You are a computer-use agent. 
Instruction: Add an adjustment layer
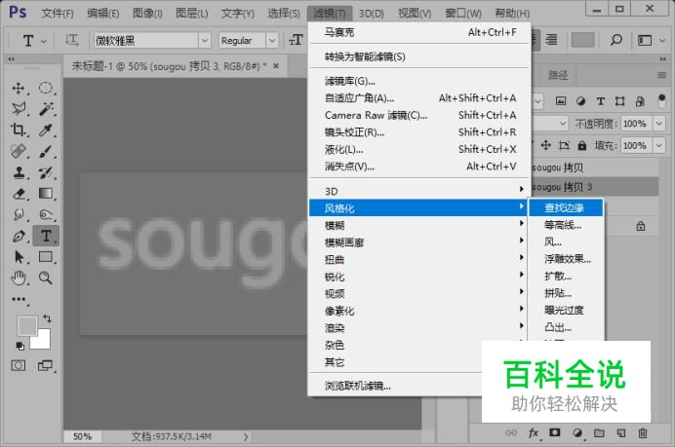point(577,433)
